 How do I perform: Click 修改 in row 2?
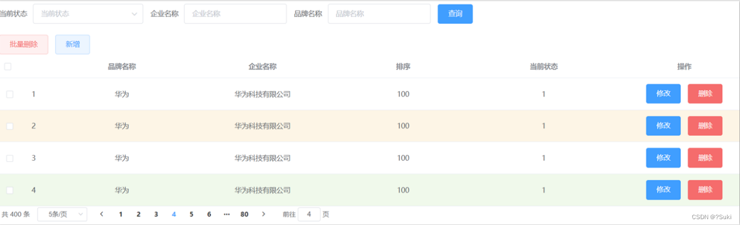tap(663, 126)
